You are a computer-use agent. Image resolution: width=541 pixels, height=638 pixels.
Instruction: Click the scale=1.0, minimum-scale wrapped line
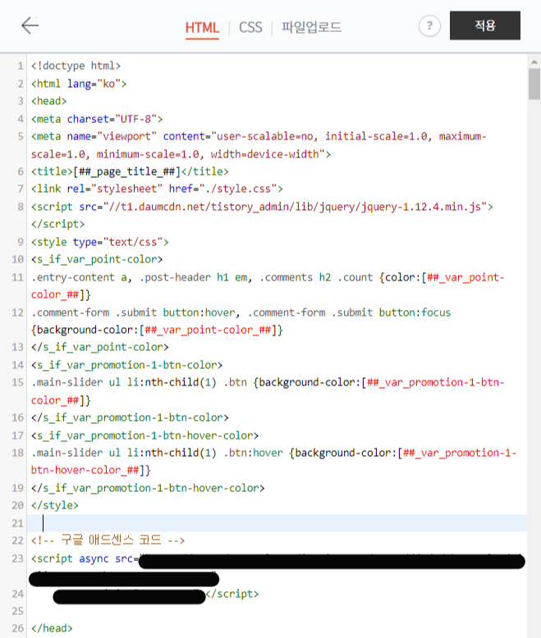tap(181, 154)
